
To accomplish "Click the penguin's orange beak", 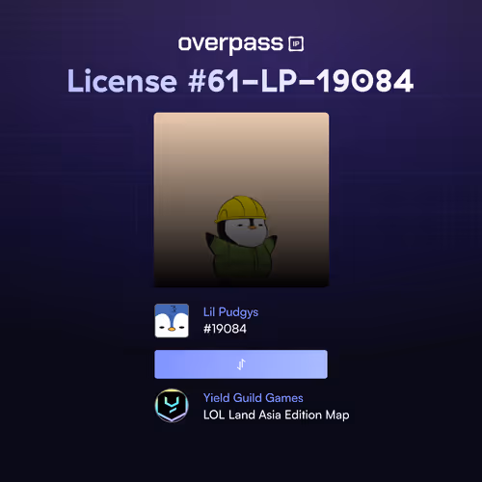I will coord(253,228).
